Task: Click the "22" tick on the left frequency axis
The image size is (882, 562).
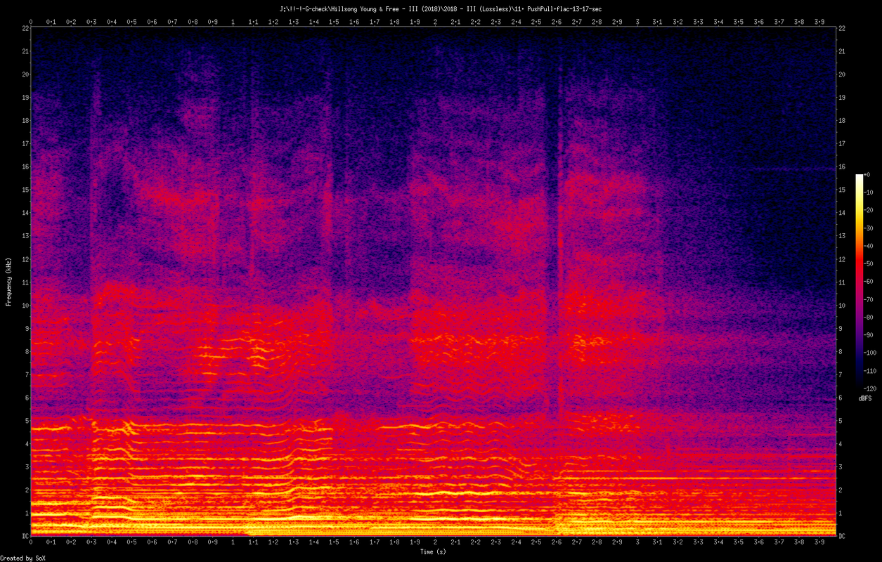Action: 25,28
